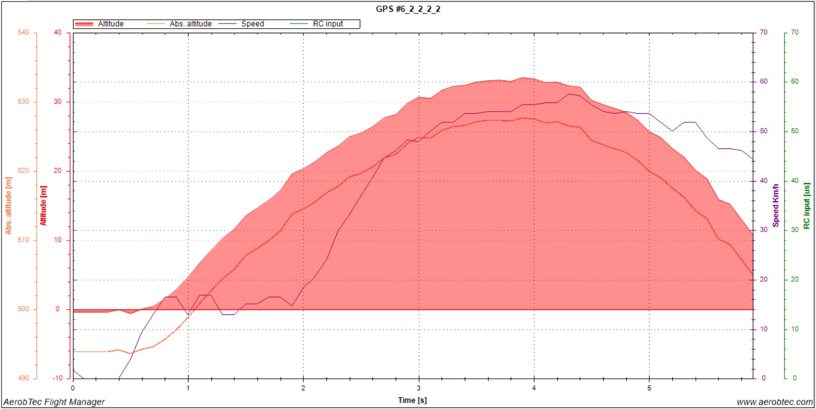Toggle the 'RC input' legend label
The image size is (816, 409).
328,24
